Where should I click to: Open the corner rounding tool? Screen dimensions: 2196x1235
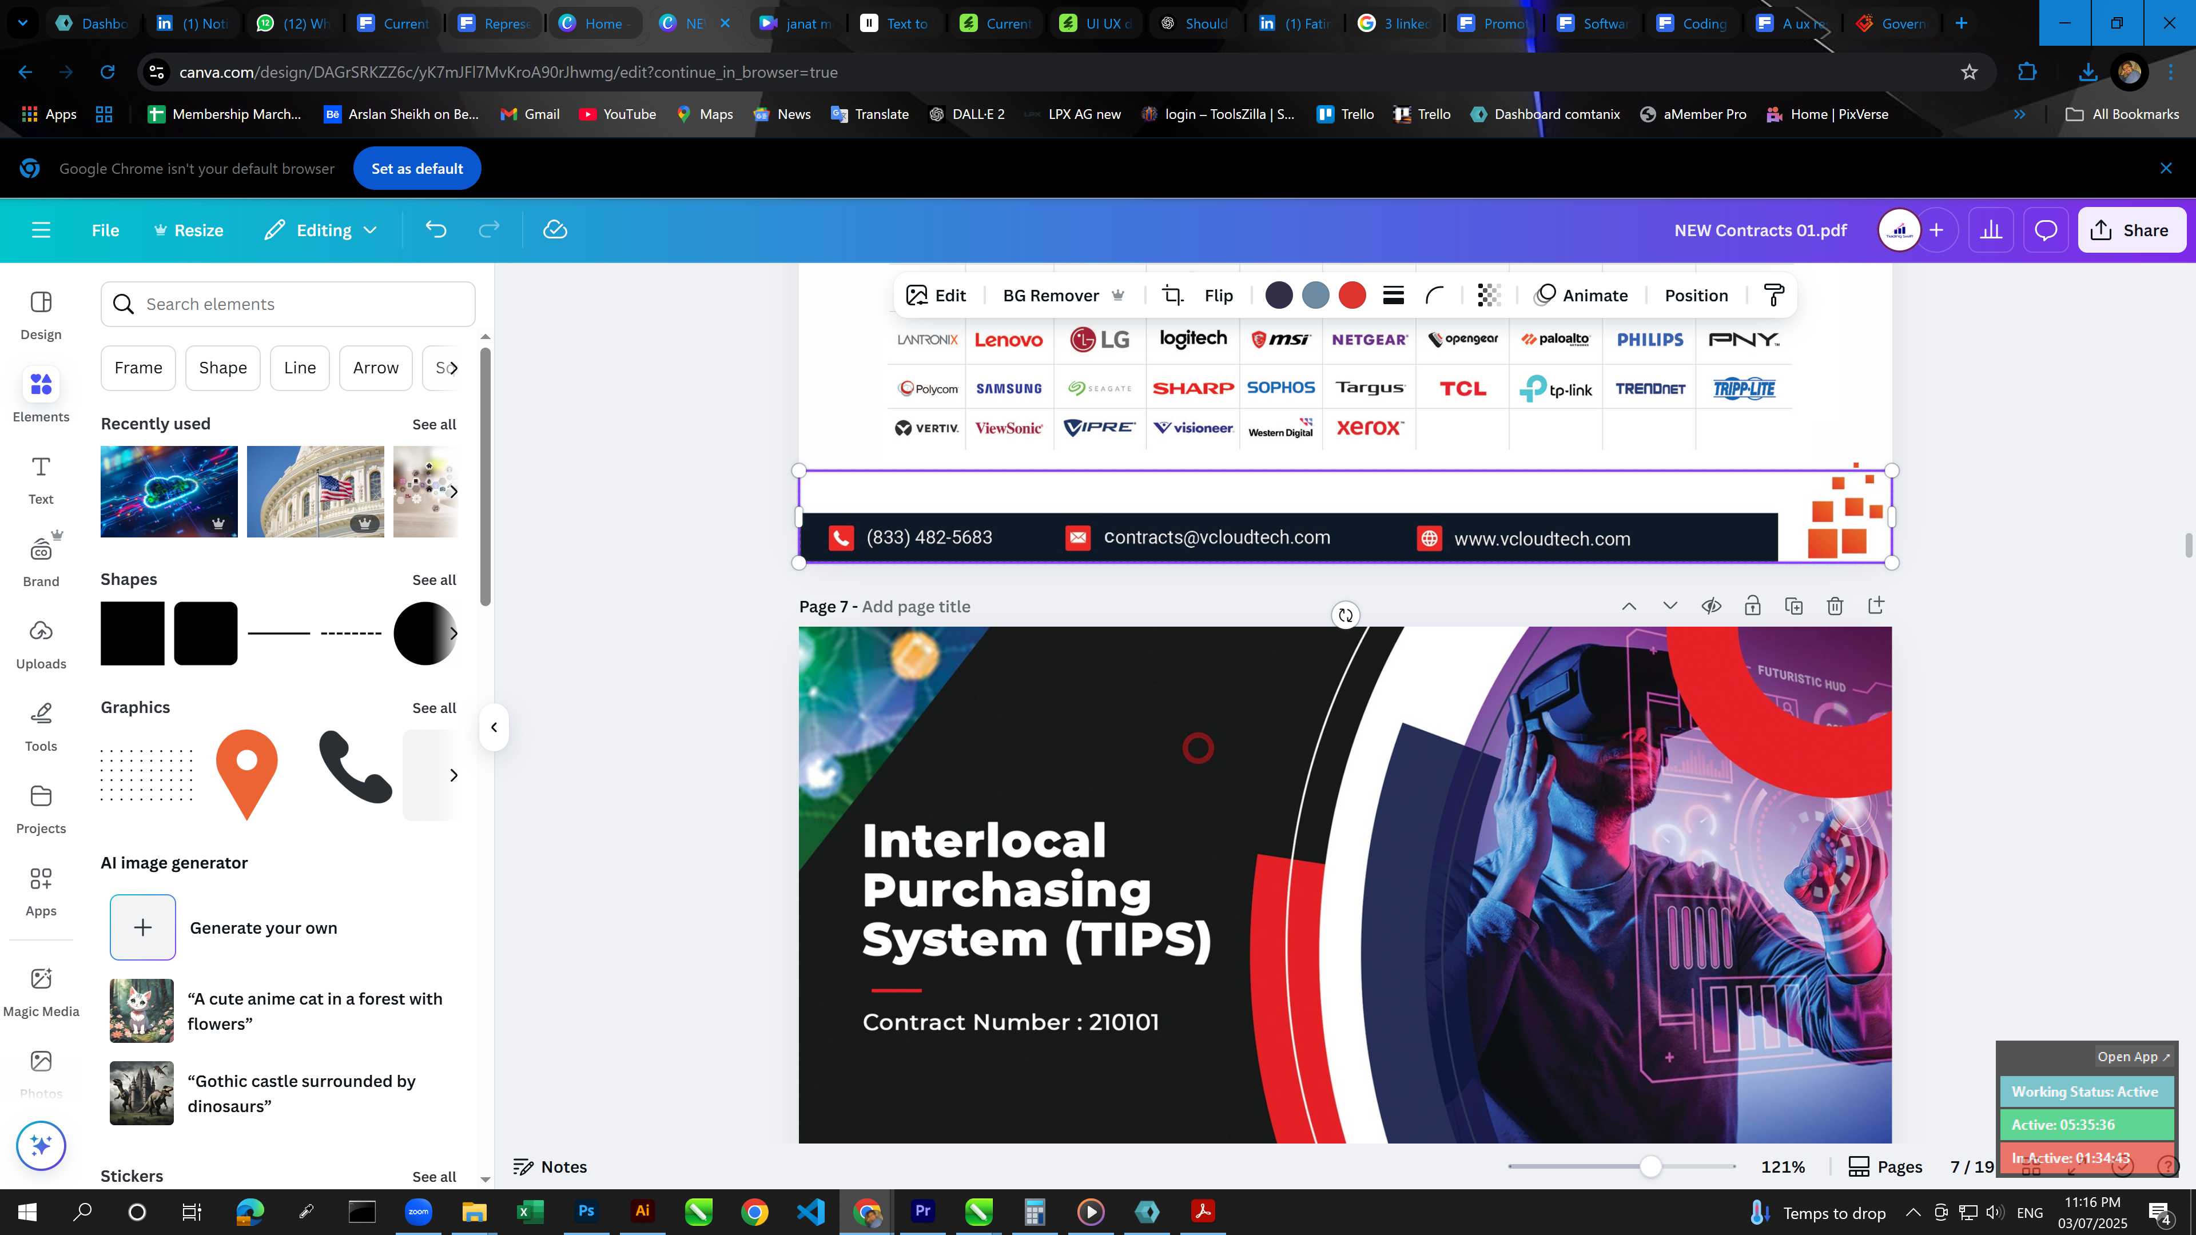1435,296
